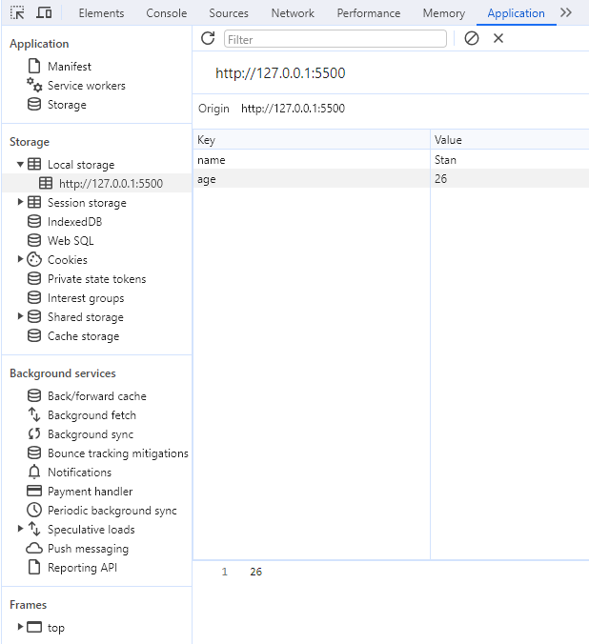Open the Network tab
589x644 pixels.
[x=293, y=13]
